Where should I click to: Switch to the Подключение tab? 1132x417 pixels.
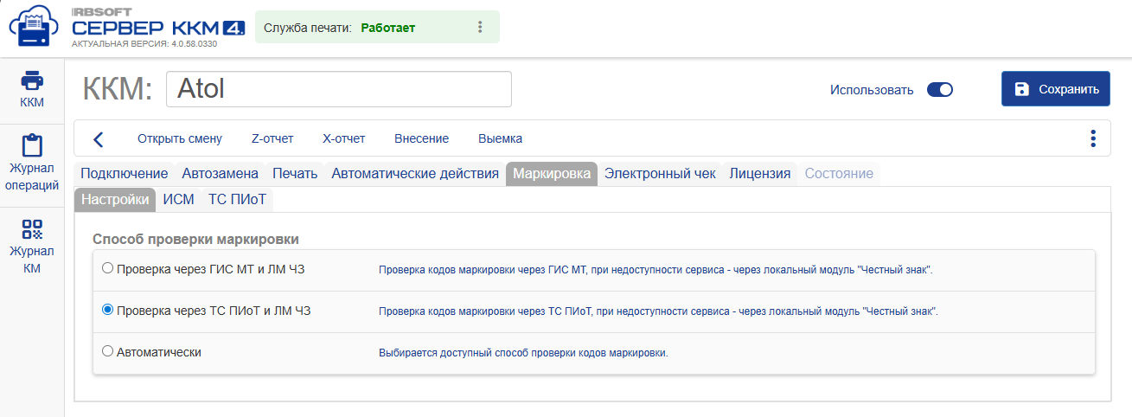(x=124, y=174)
